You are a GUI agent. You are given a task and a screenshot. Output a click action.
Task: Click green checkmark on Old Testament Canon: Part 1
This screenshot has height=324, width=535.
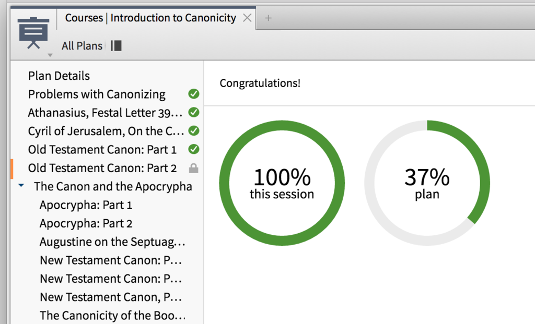[193, 150]
